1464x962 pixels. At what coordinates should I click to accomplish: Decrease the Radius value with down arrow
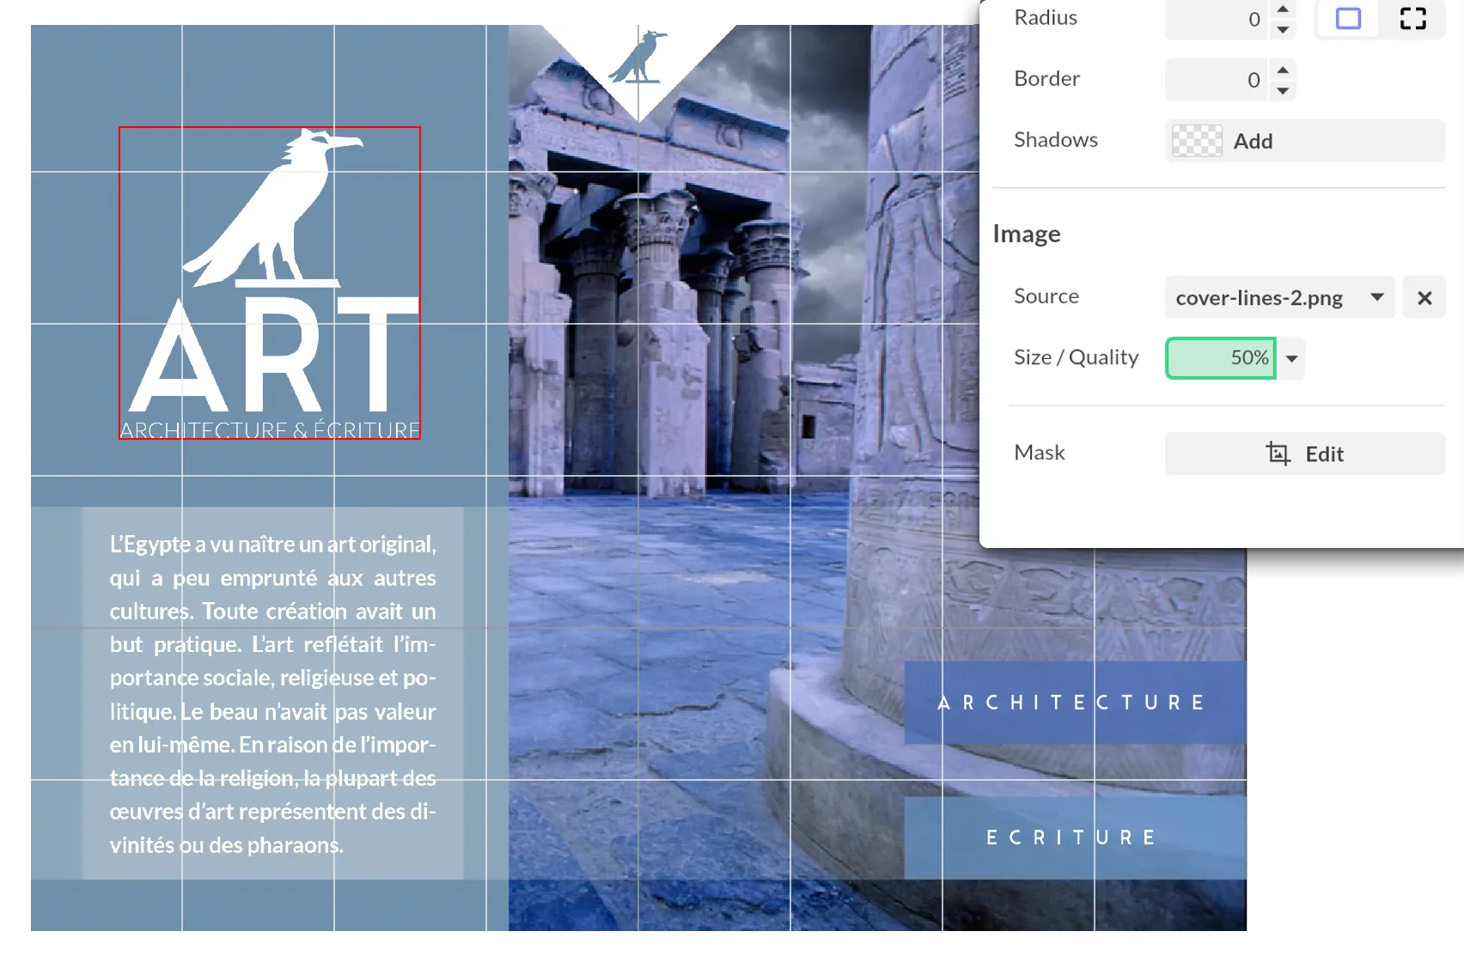(1283, 30)
